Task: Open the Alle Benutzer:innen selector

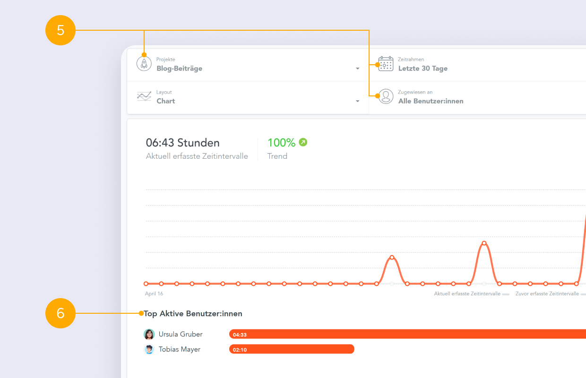Action: (477, 98)
